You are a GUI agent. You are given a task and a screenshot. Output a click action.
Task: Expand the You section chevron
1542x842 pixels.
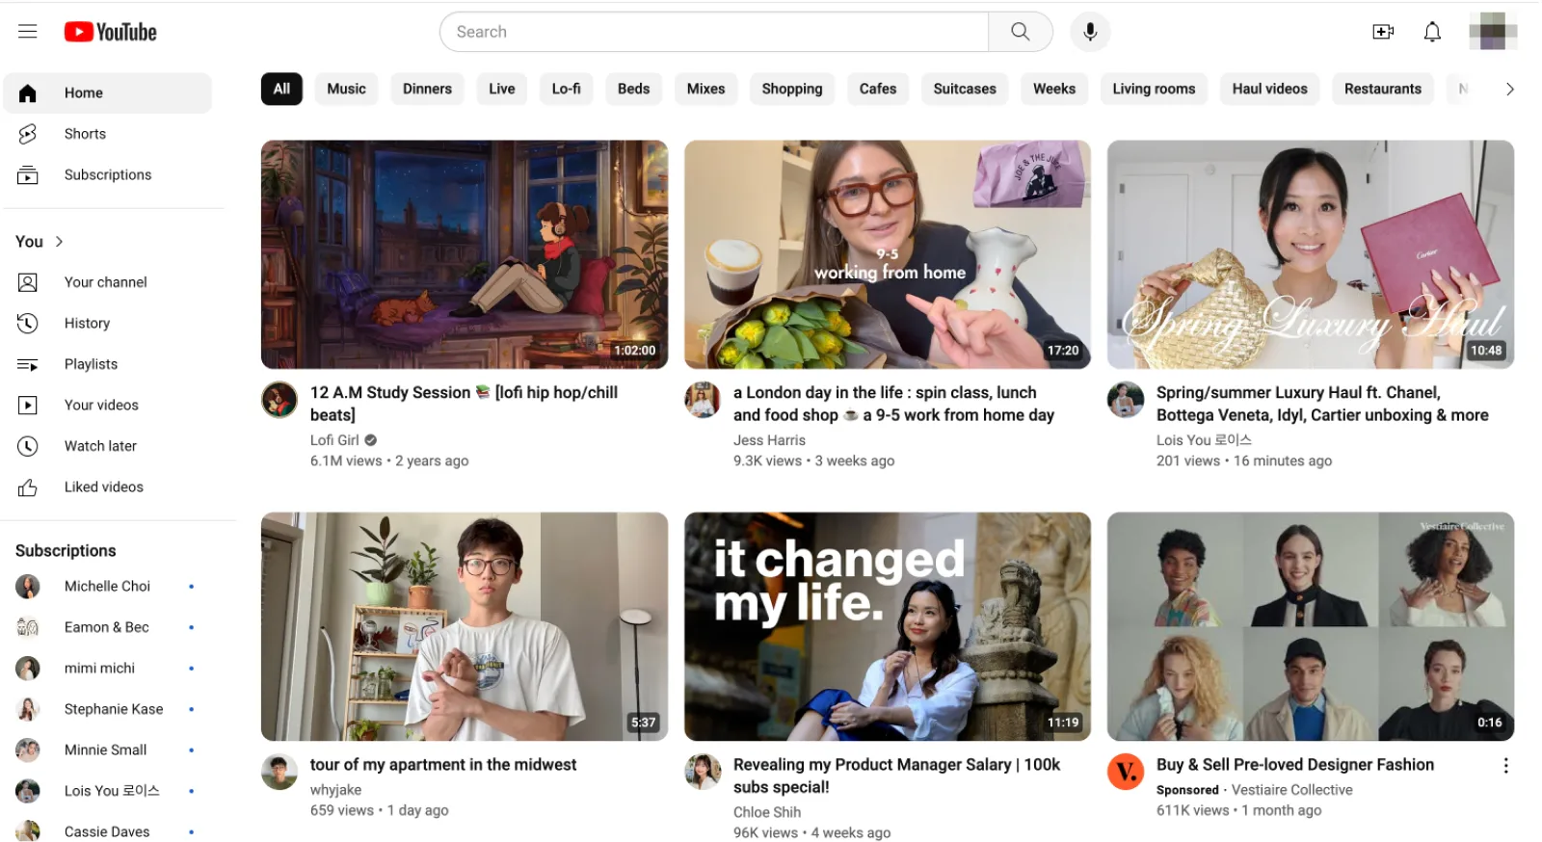[59, 242]
